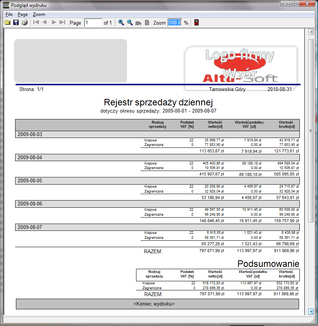Show whole page using toolbar icon
Viewport: 318px width, 326px height.
pos(147,23)
